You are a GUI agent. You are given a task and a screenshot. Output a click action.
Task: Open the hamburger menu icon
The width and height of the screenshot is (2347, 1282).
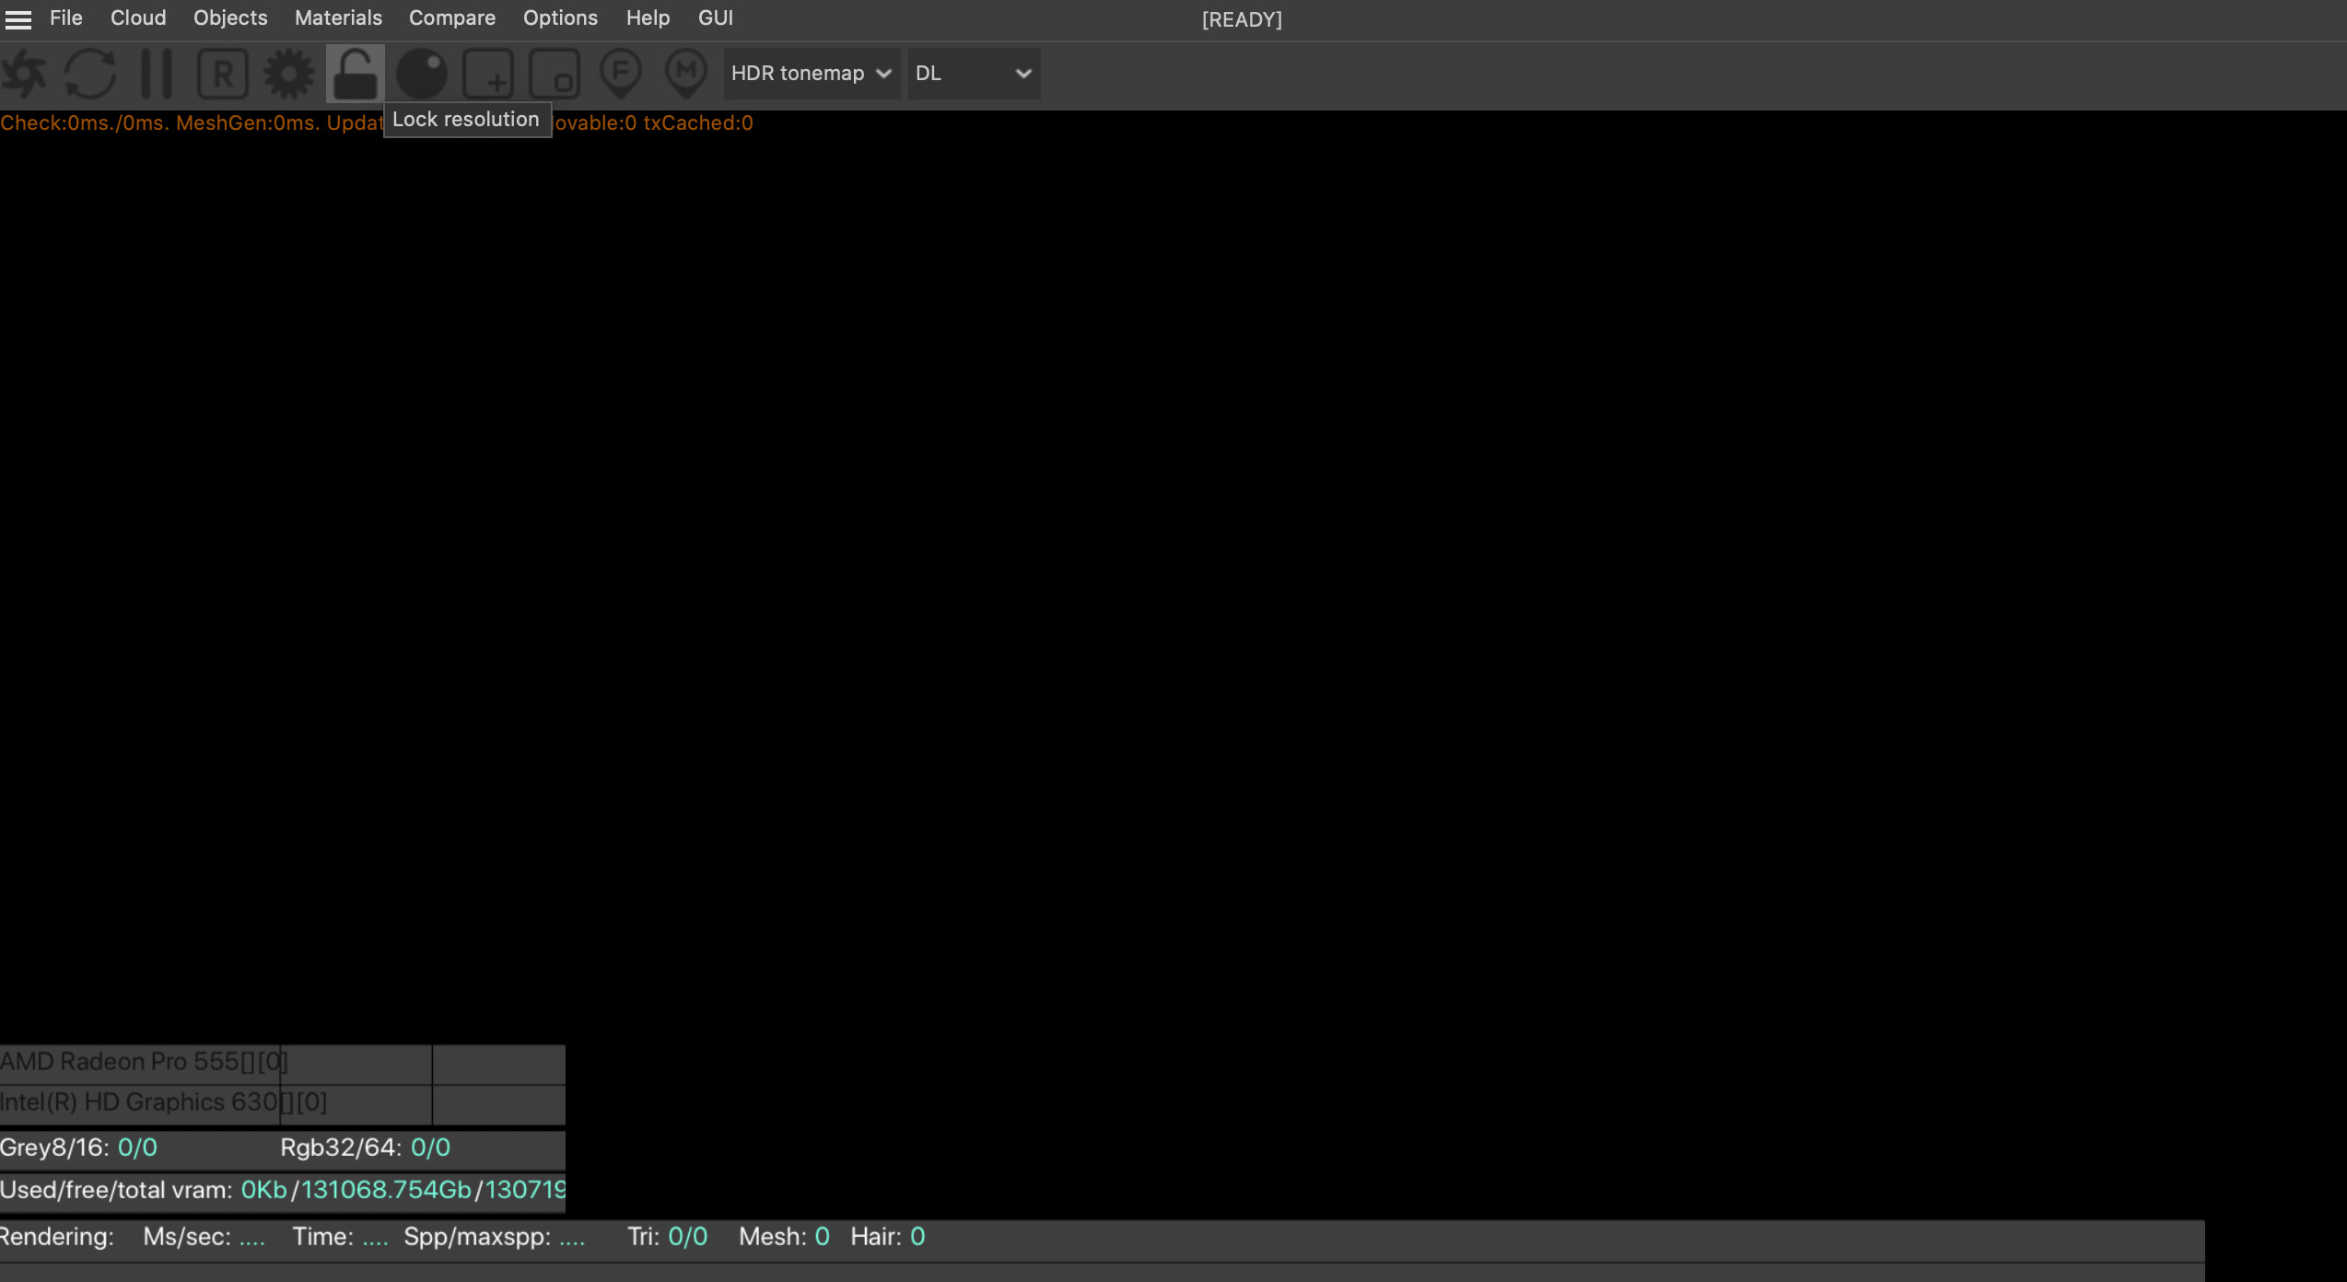point(18,18)
